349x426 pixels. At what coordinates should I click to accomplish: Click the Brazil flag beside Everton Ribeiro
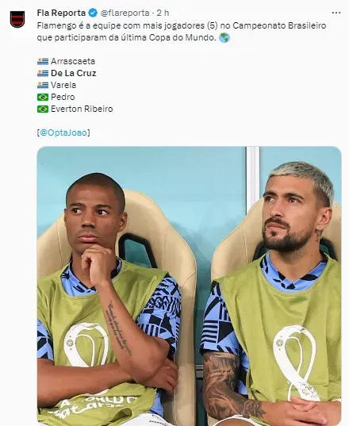[x=43, y=109]
